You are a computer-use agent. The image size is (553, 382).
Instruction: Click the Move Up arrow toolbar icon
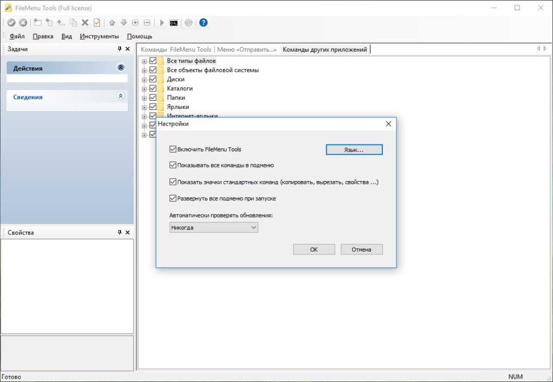112,23
